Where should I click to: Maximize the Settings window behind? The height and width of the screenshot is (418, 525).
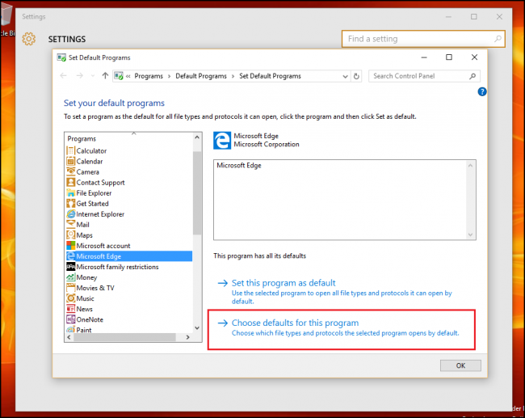[x=474, y=17]
